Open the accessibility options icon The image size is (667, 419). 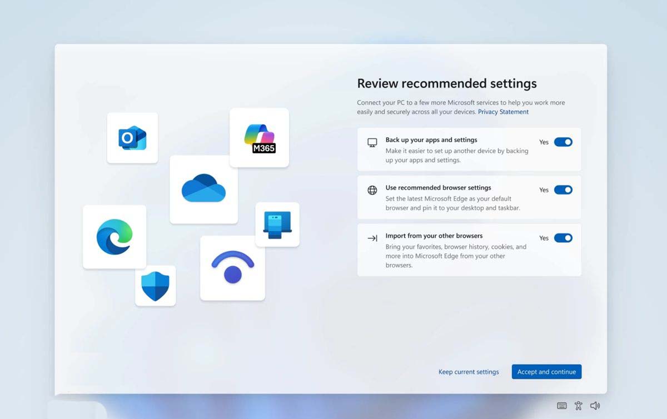point(579,406)
